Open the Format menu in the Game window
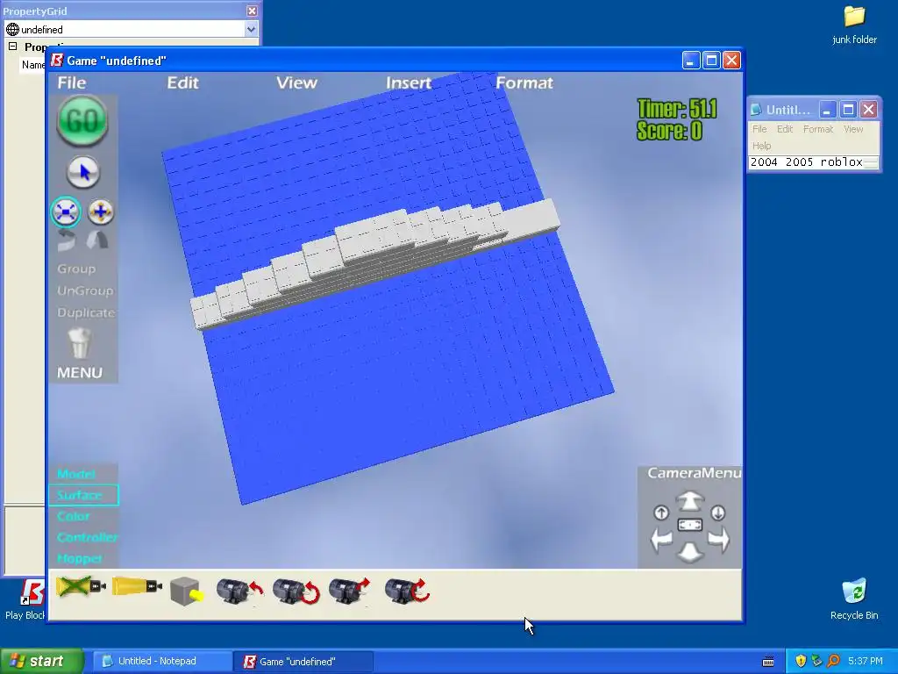 (x=524, y=82)
